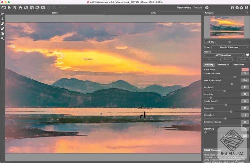Click the Stroke Thickness slider handle
Image resolution: width=250 pixels, height=163 pixels.
235,77
